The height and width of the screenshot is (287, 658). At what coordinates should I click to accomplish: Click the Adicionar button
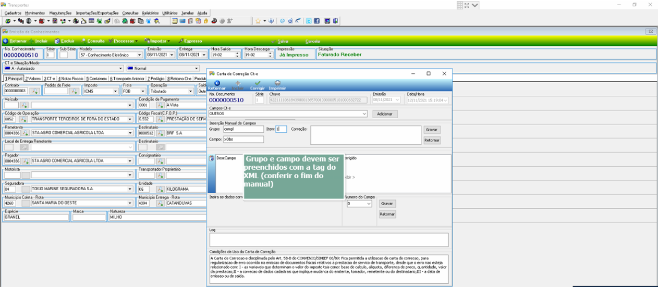[385, 114]
